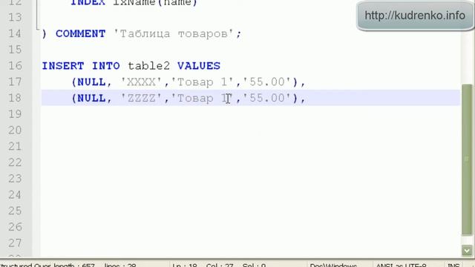Click line number 25 in the margin
Screen dimensions: 475x267
15,211
